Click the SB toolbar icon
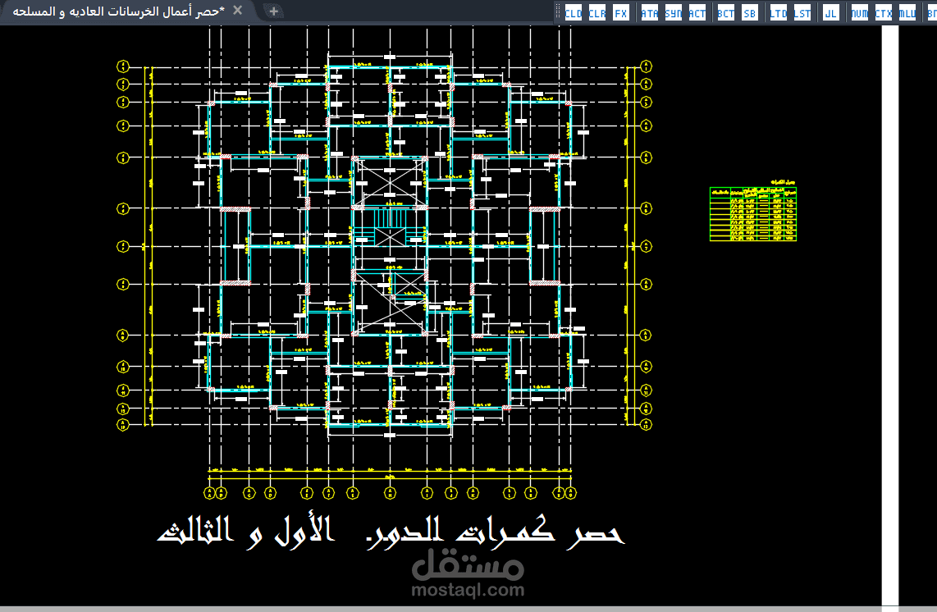The image size is (937, 612). click(x=750, y=12)
